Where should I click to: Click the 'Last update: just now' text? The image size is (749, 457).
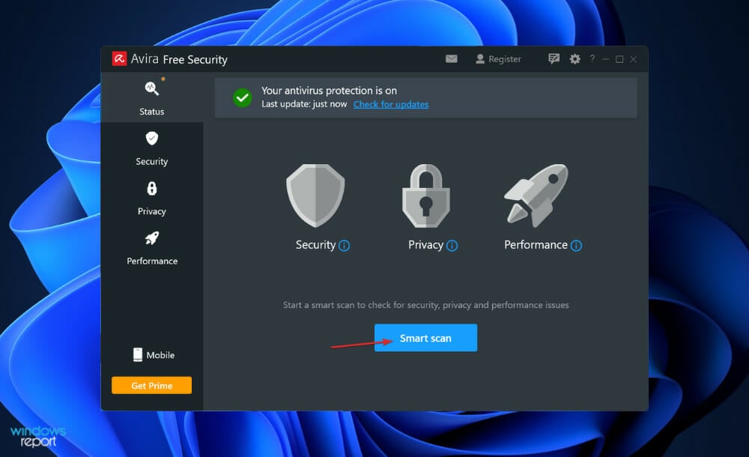304,103
